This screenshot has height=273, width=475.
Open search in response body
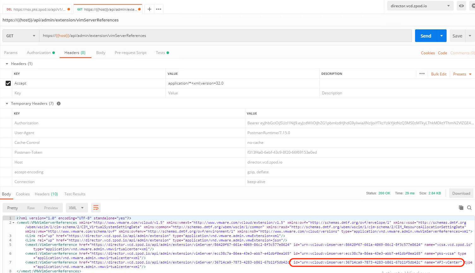click(469, 208)
